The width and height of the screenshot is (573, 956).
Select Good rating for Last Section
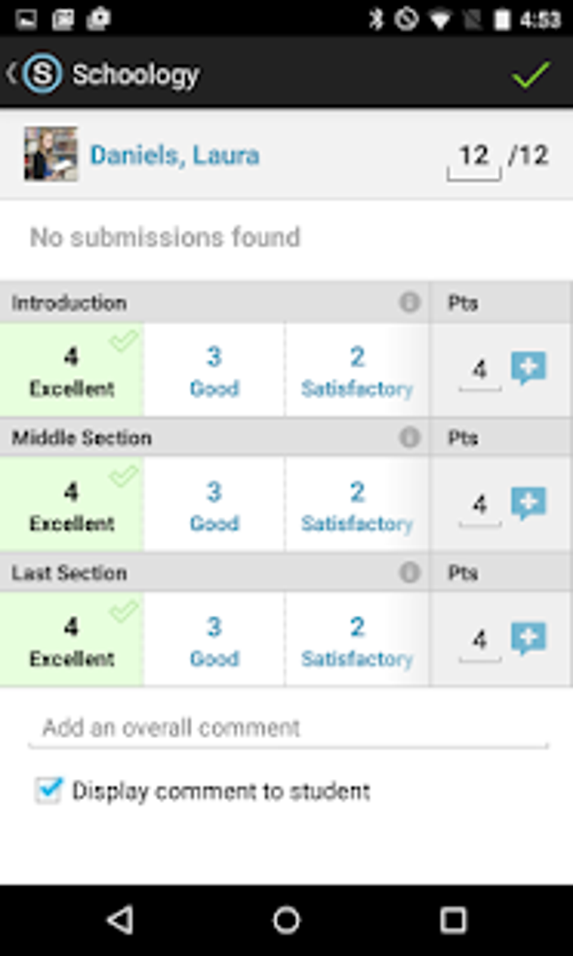click(x=214, y=638)
